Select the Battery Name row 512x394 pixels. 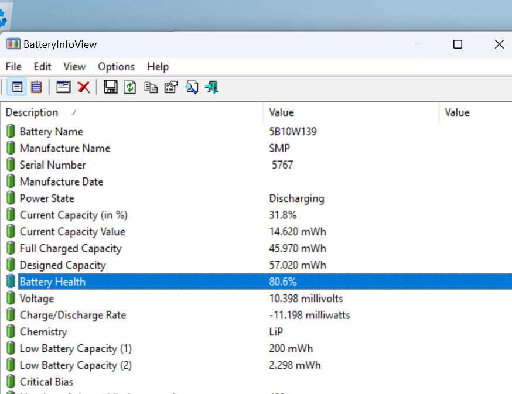[x=256, y=131]
